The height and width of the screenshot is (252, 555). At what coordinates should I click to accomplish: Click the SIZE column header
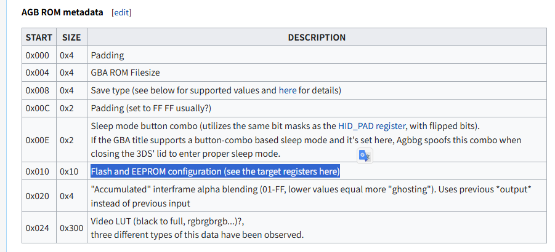(71, 37)
